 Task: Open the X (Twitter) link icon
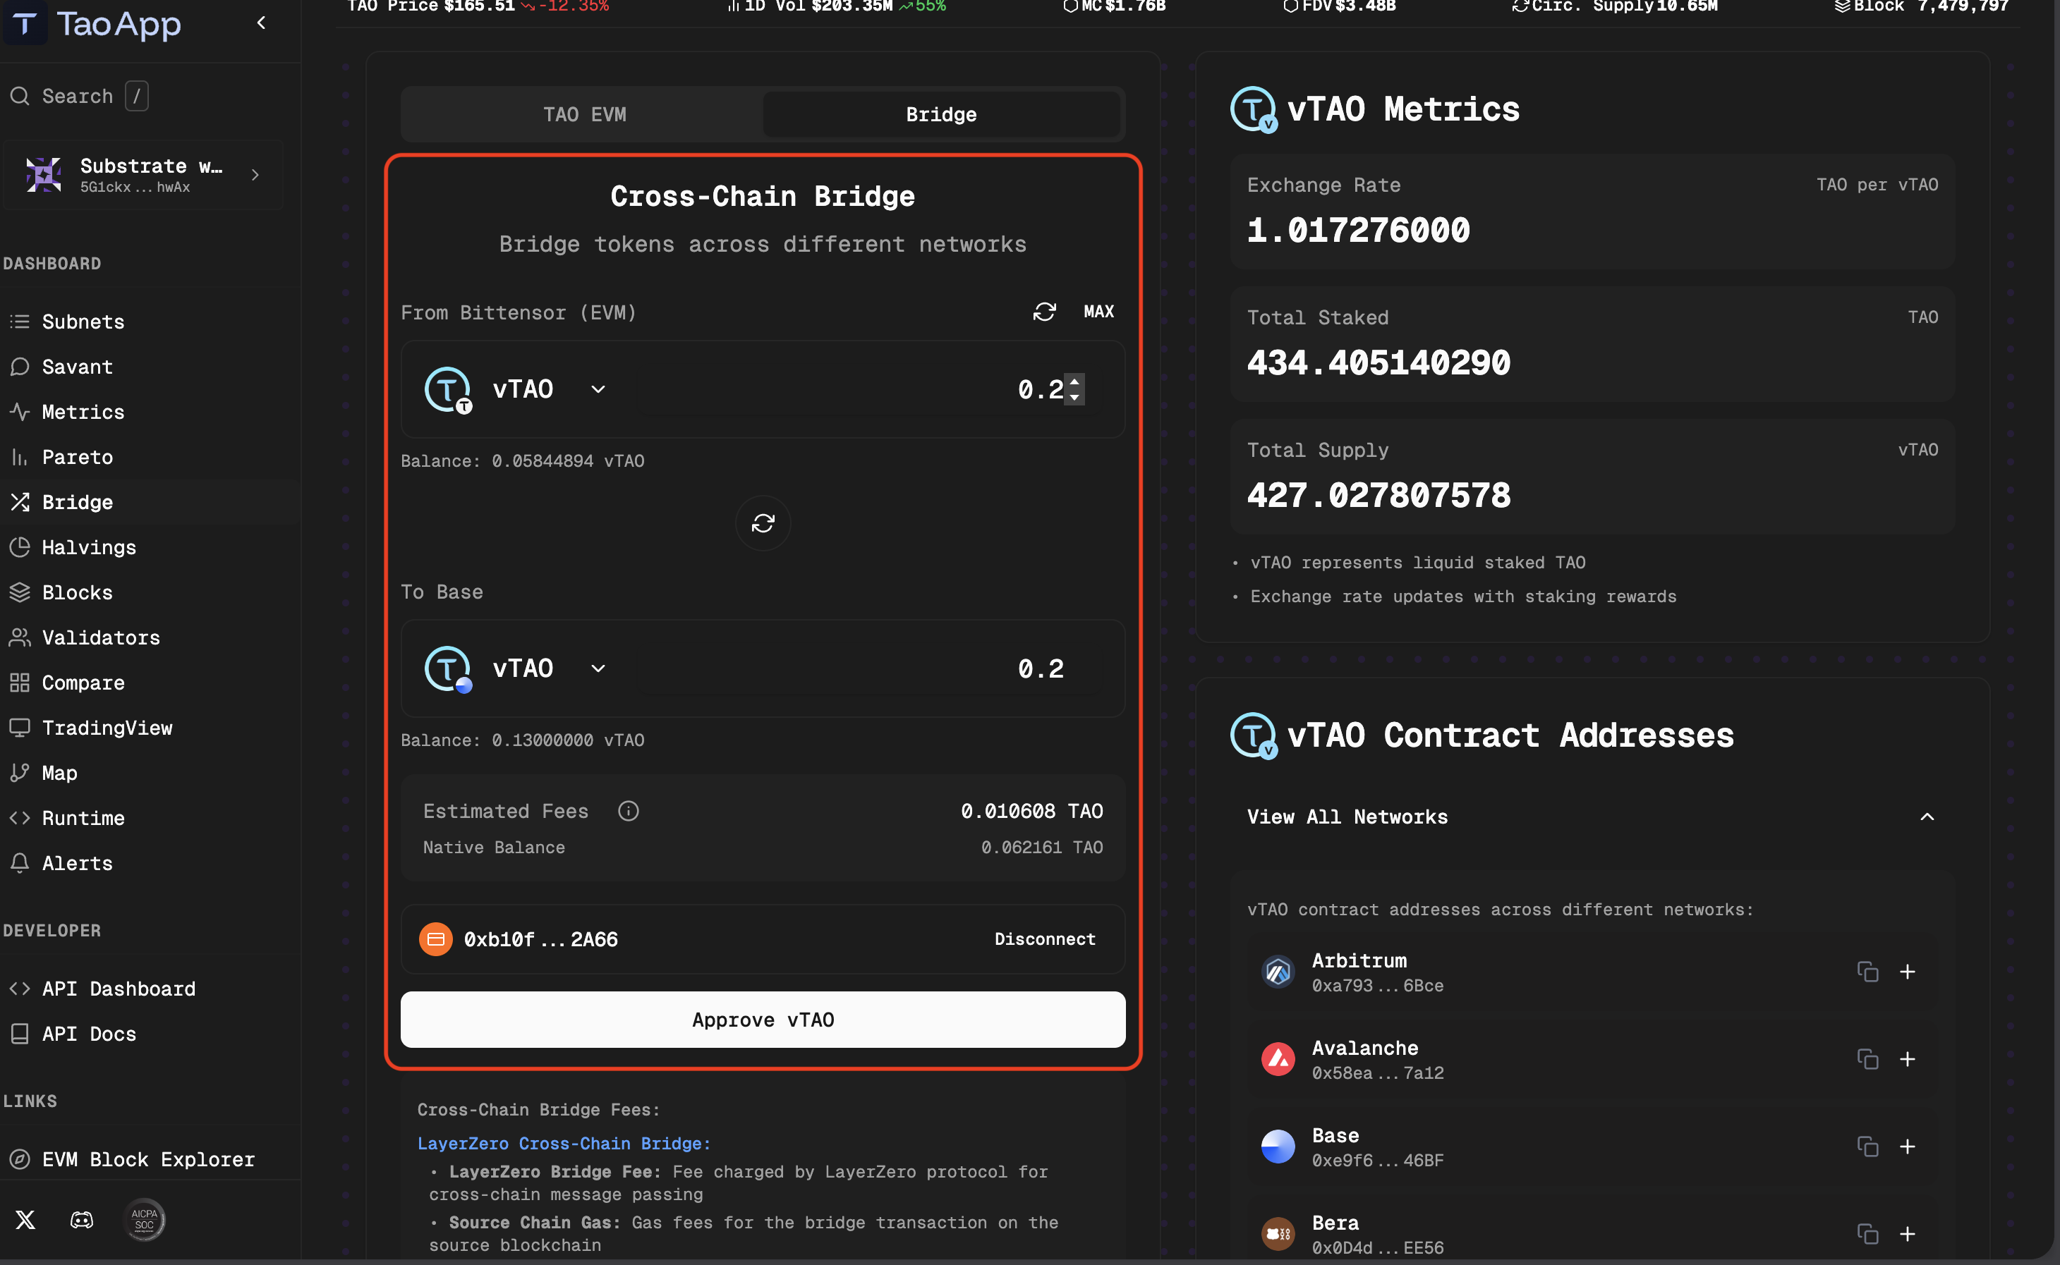(x=25, y=1219)
